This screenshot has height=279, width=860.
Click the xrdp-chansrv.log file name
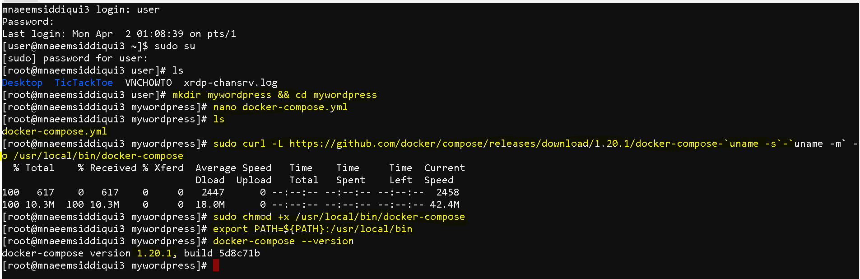pyautogui.click(x=231, y=83)
